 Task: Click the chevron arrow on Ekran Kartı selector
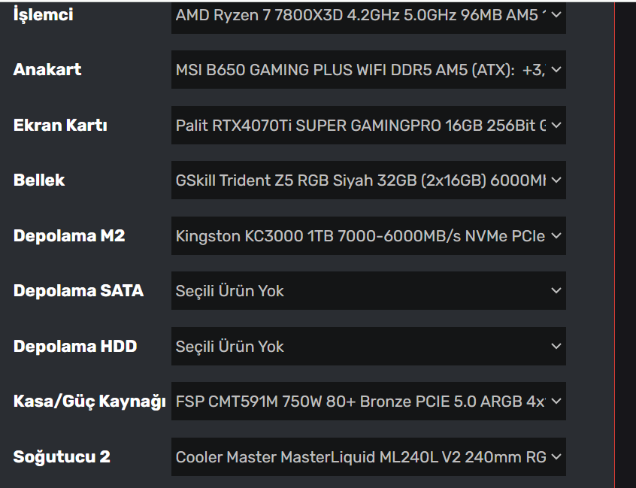(556, 125)
